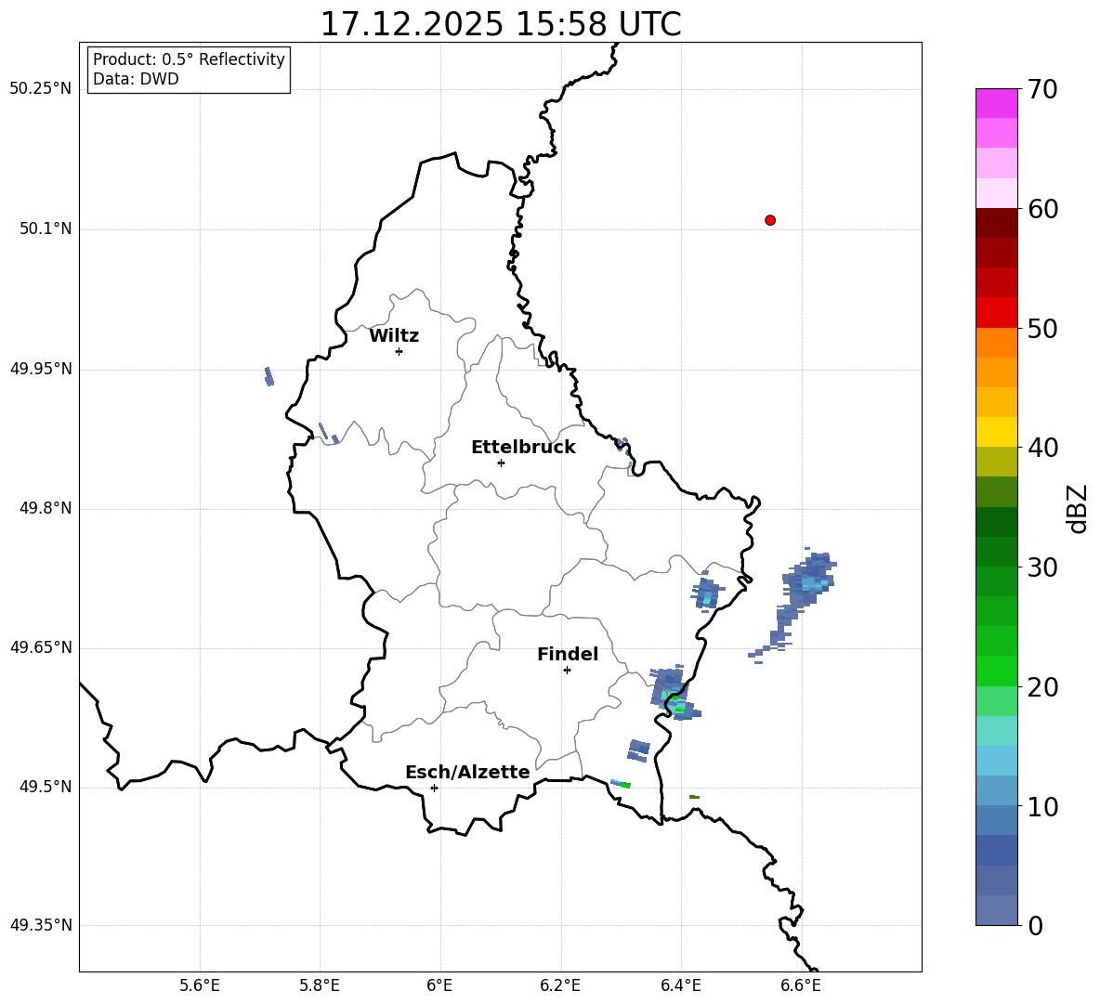Click the dark red band below 60 on colorbar

click(996, 223)
